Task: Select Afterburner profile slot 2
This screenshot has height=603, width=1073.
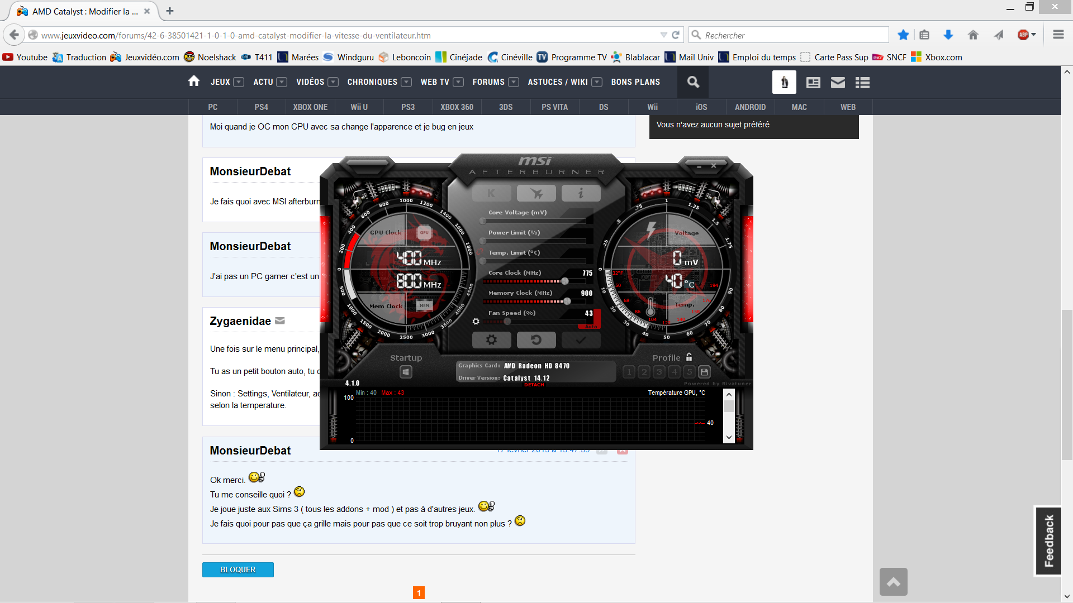Action: (644, 372)
